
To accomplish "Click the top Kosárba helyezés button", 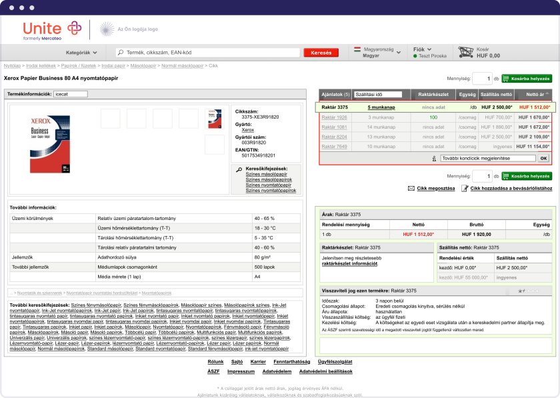I will tap(527, 79).
